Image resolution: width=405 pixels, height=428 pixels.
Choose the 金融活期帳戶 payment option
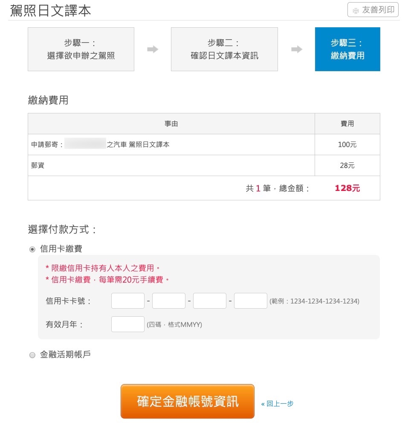pyautogui.click(x=32, y=355)
